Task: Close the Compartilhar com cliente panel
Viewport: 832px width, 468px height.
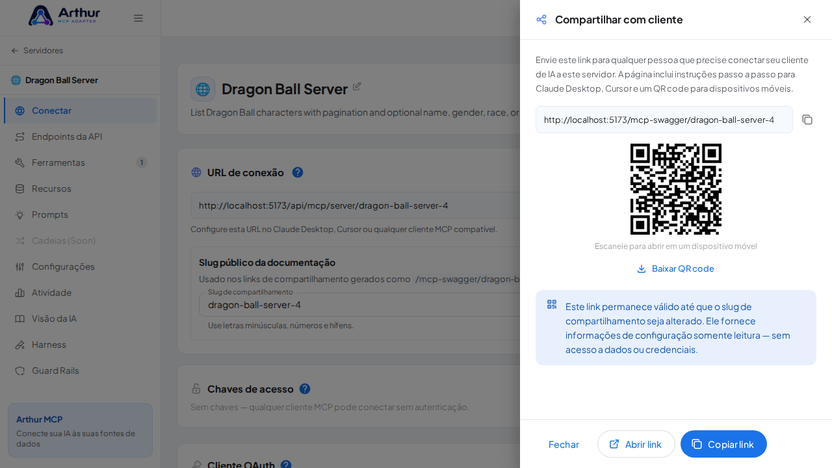Action: click(807, 19)
